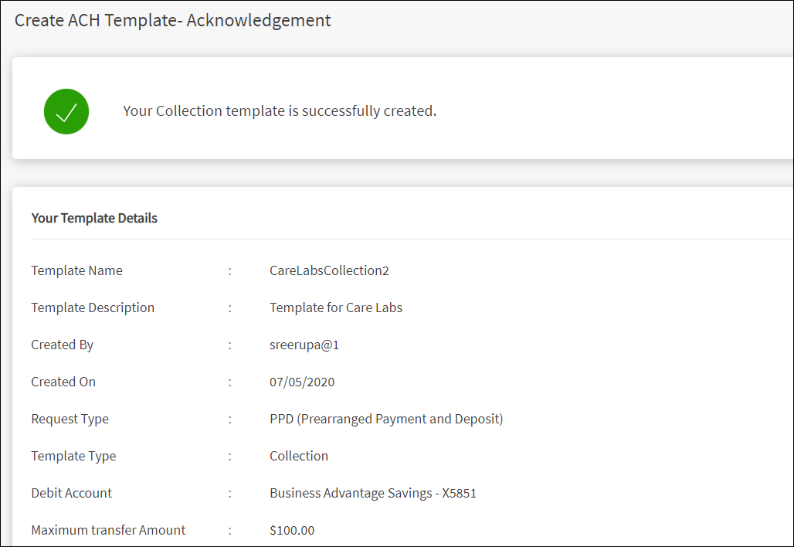Select the 07/05/2020 creation date
Image resolution: width=794 pixels, height=547 pixels.
[x=302, y=382]
